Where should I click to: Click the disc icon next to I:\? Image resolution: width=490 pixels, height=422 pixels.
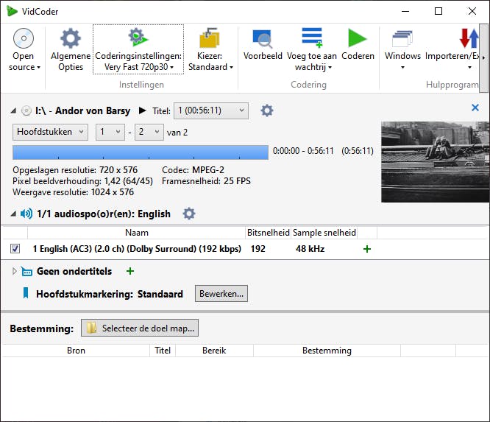point(26,110)
